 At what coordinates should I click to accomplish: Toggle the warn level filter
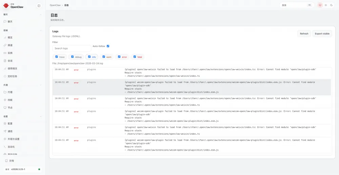104,57
